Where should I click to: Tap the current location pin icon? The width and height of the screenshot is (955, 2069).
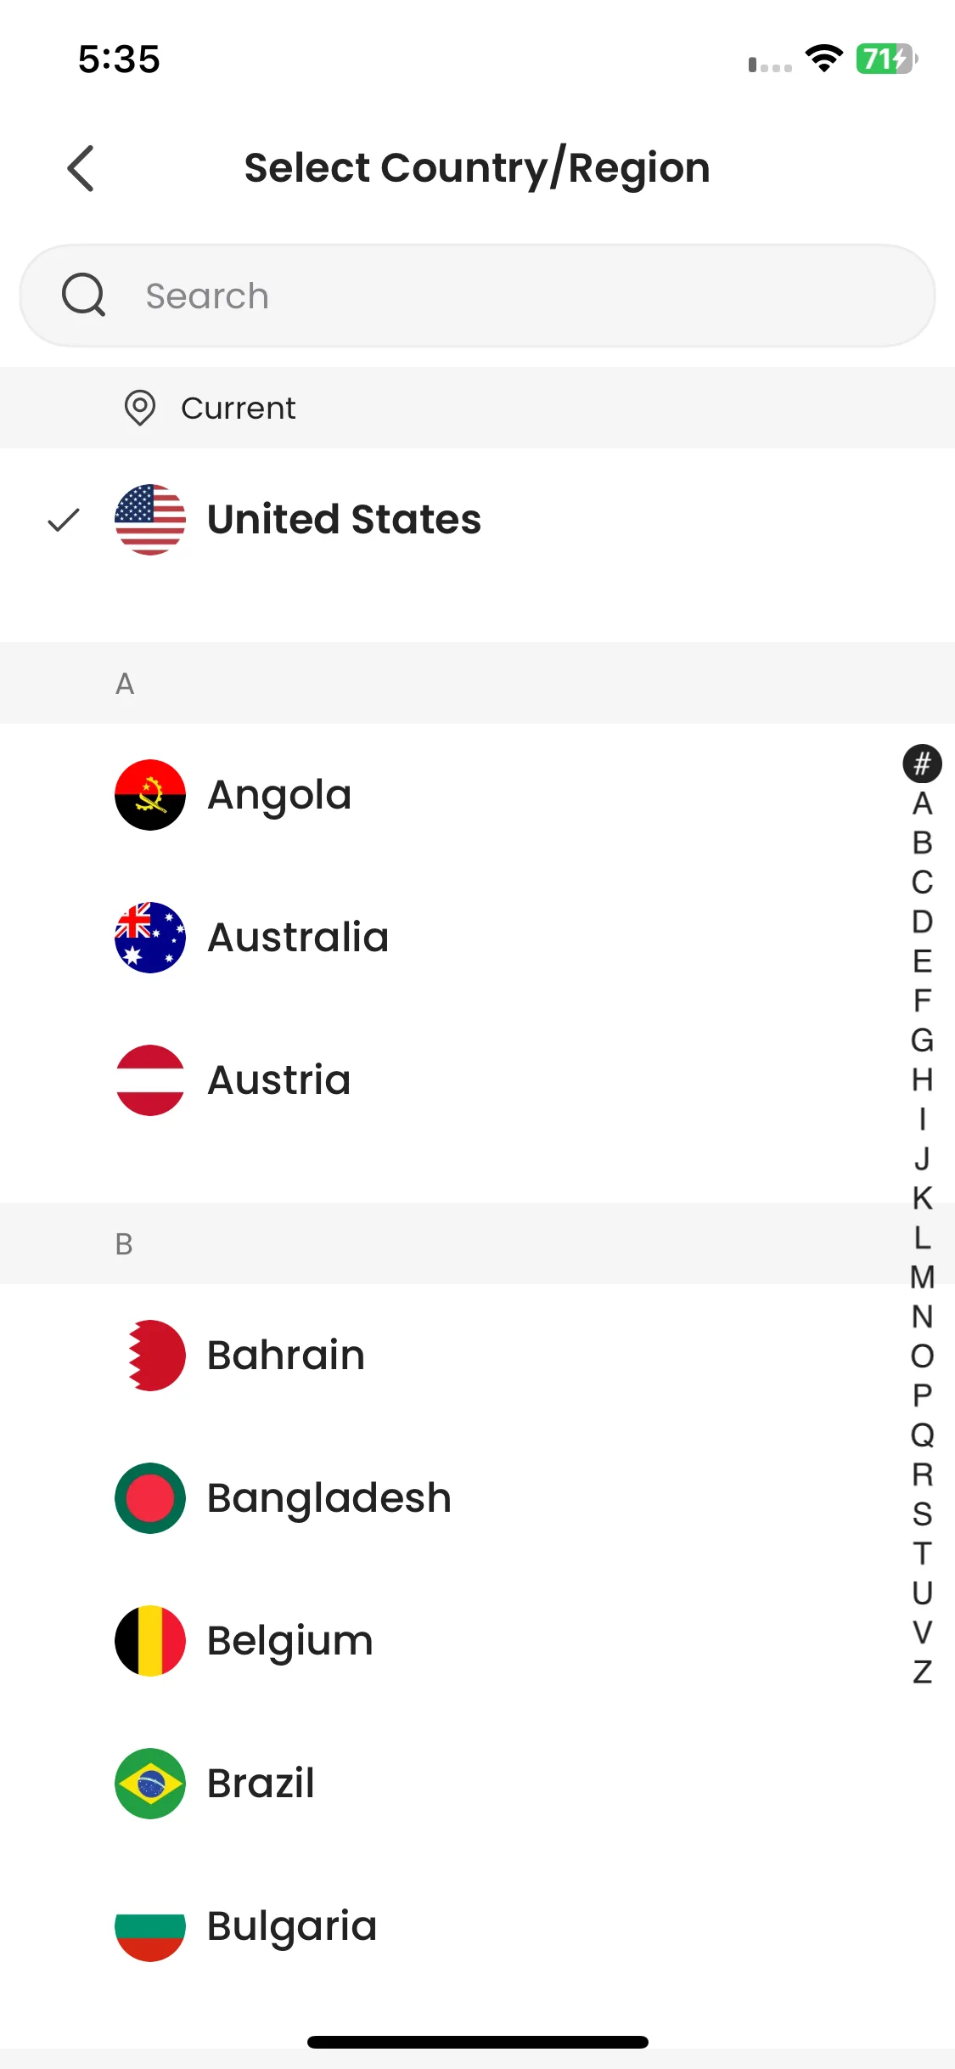pyautogui.click(x=140, y=408)
